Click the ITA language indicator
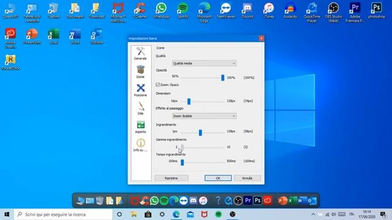Viewport: 392px width, 220px height. (352, 215)
